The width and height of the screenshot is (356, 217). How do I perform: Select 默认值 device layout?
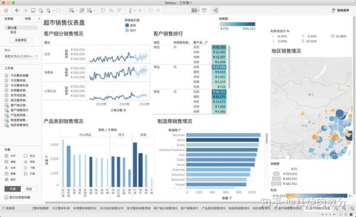coord(21,28)
